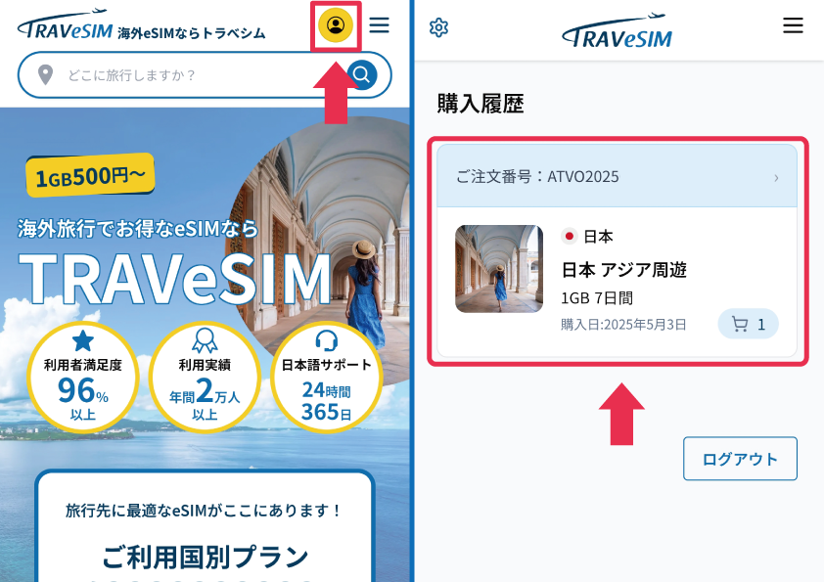The image size is (824, 582).
Task: Click the 1GB500円〜 yellow price label
Action: click(x=90, y=175)
